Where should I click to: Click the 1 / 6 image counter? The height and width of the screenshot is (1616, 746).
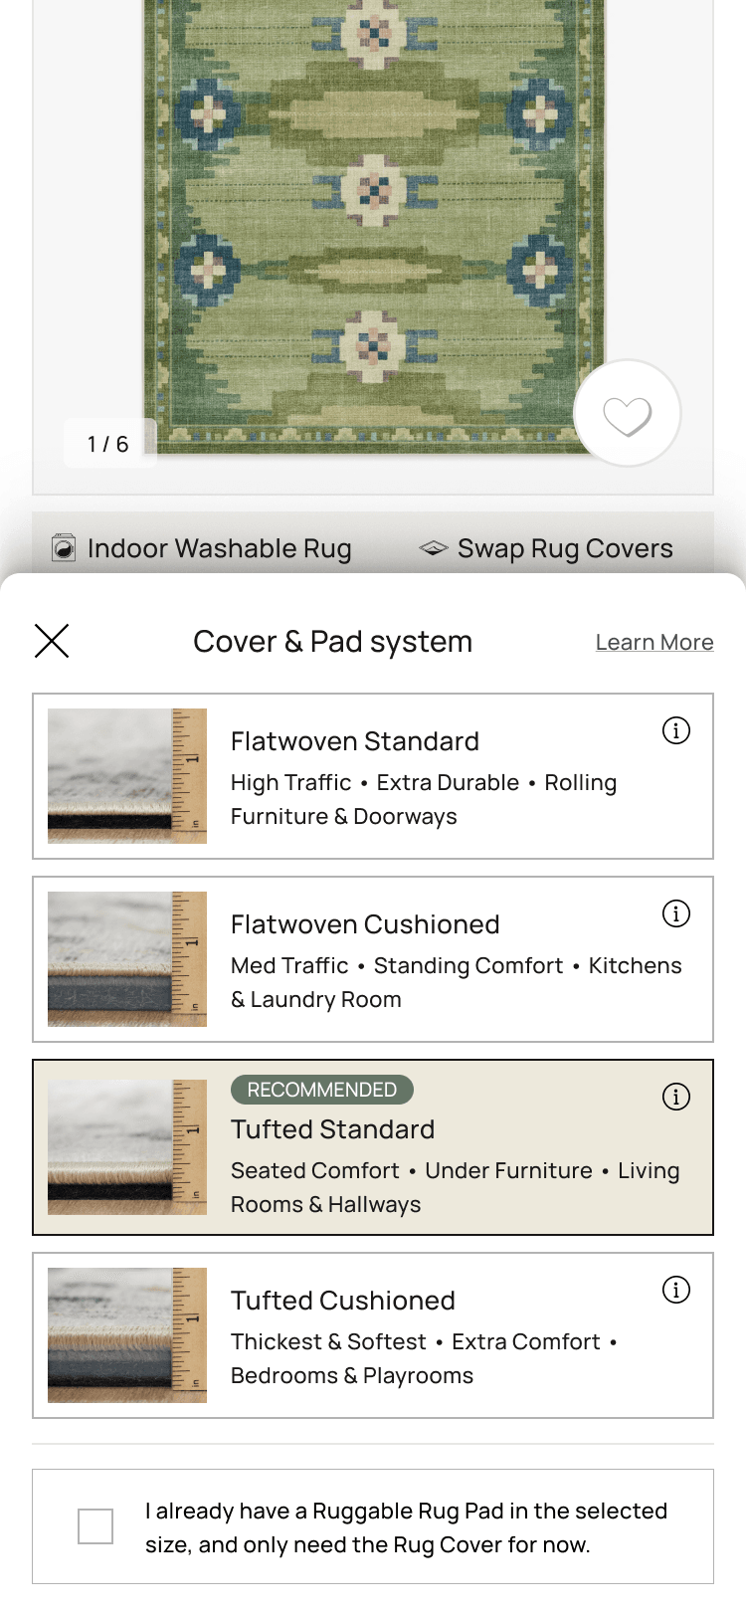108,444
